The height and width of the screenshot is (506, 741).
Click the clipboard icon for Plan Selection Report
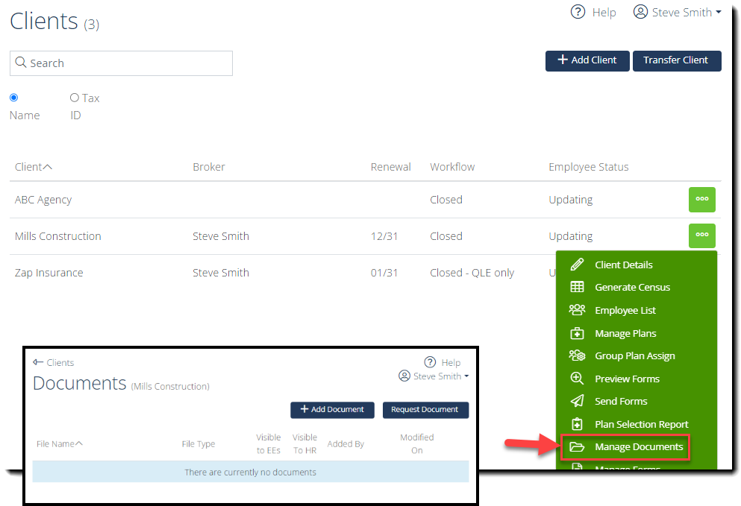coord(577,424)
